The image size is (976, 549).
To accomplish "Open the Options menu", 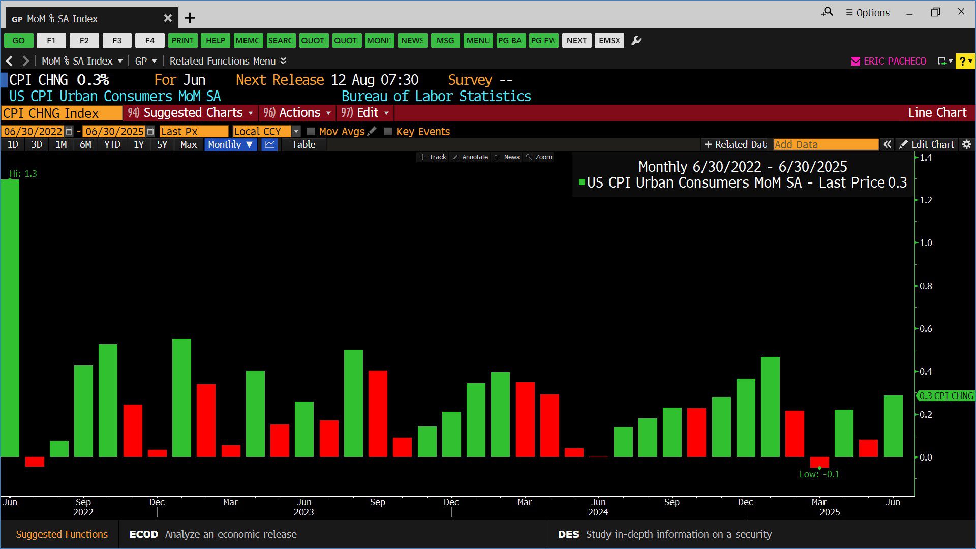I will tap(868, 13).
